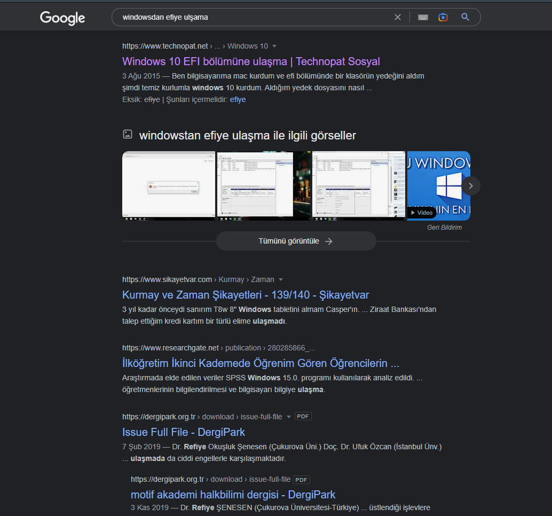The width and height of the screenshot is (552, 516).
Task: Click the 3 Ağu 2015 date text
Action: 141,76
